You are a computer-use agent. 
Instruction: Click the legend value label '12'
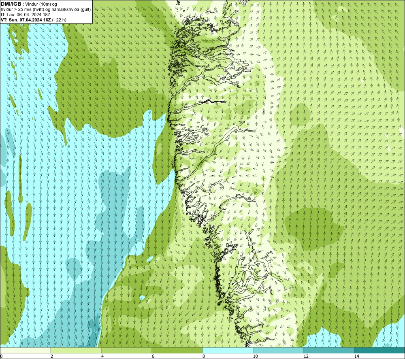tap(306, 356)
